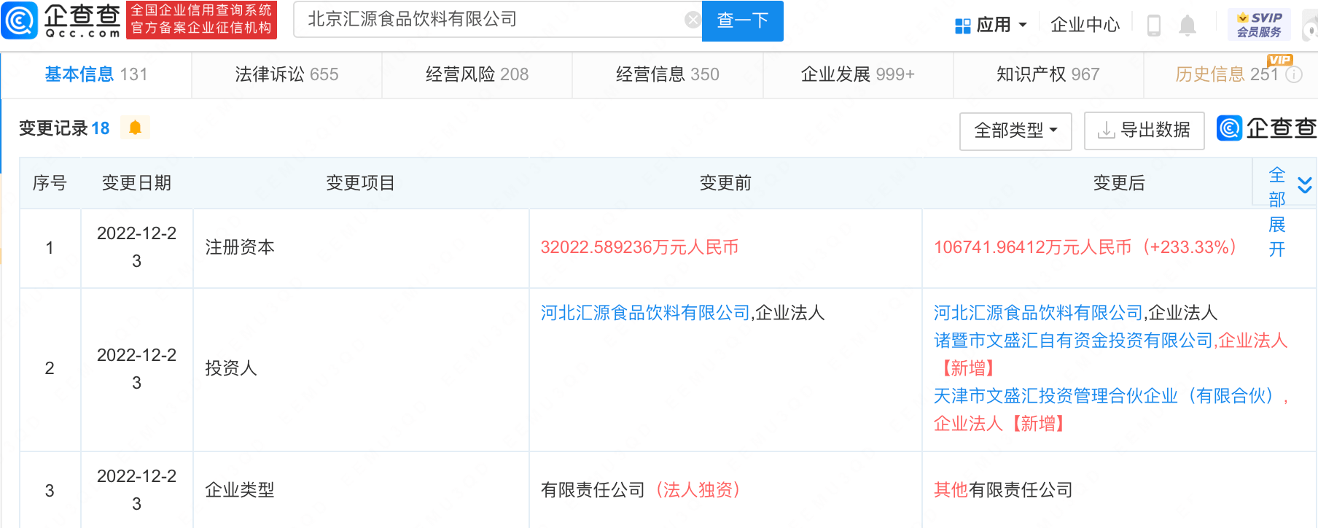Open the Qichacha logo home page

61,20
